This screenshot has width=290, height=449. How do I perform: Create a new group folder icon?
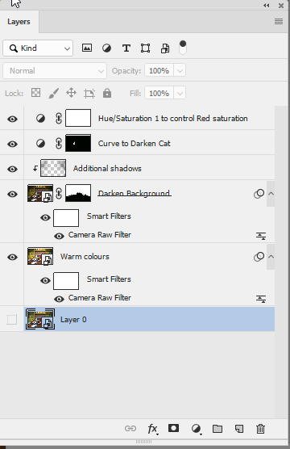coord(217,429)
